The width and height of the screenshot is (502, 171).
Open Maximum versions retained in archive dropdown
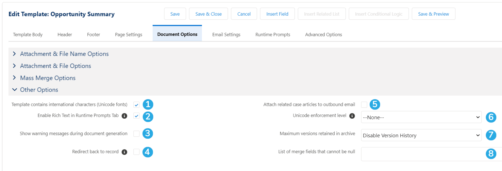click(421, 135)
